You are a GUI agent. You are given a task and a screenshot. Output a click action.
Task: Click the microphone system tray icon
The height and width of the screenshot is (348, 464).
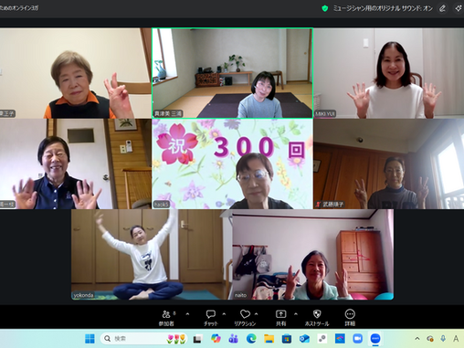(443, 339)
